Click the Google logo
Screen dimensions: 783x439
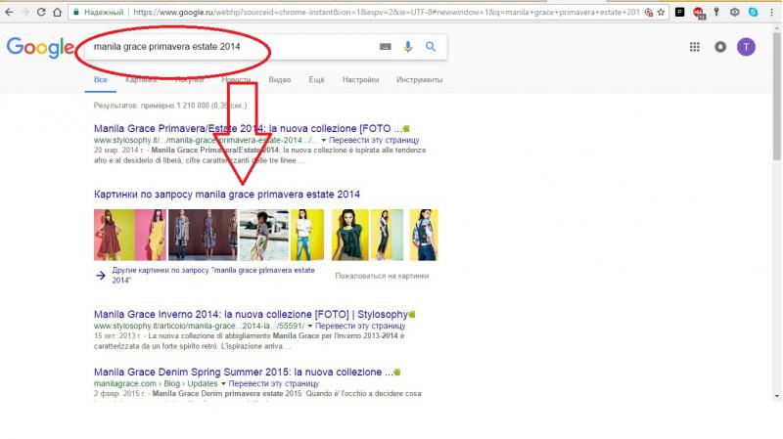pos(40,47)
